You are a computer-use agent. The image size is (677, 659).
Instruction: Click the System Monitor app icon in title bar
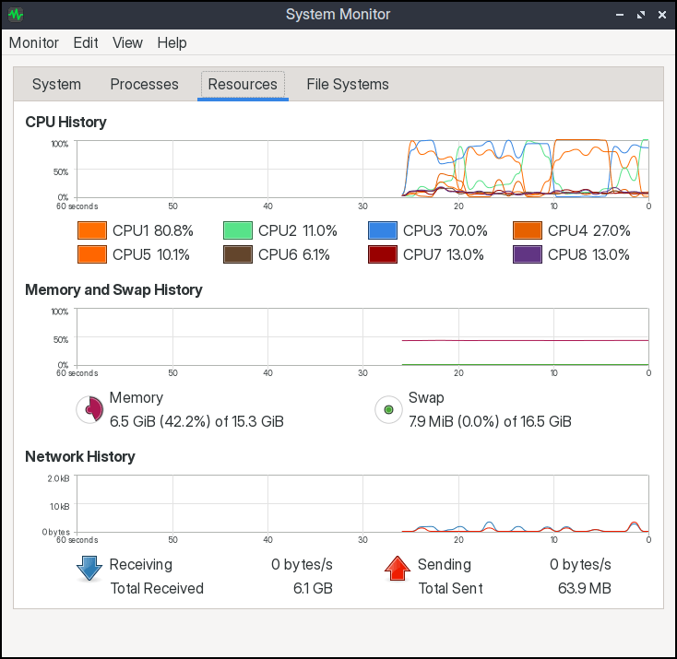pyautogui.click(x=16, y=15)
